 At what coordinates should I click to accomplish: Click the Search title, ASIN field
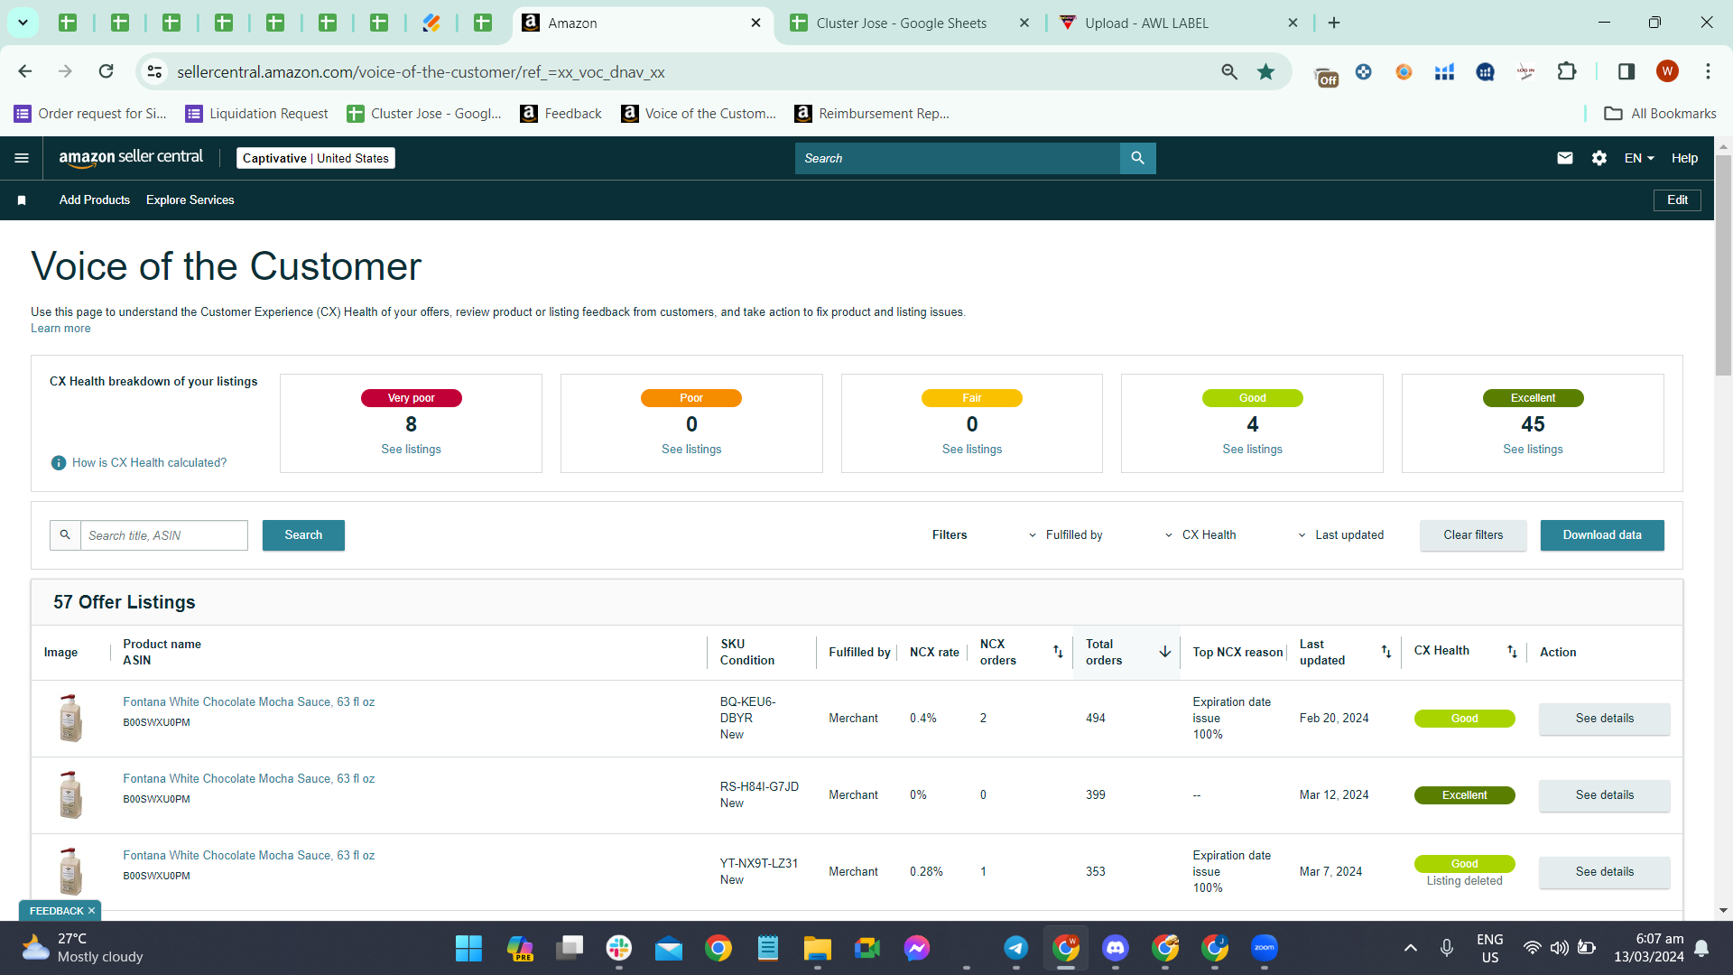coord(164,535)
